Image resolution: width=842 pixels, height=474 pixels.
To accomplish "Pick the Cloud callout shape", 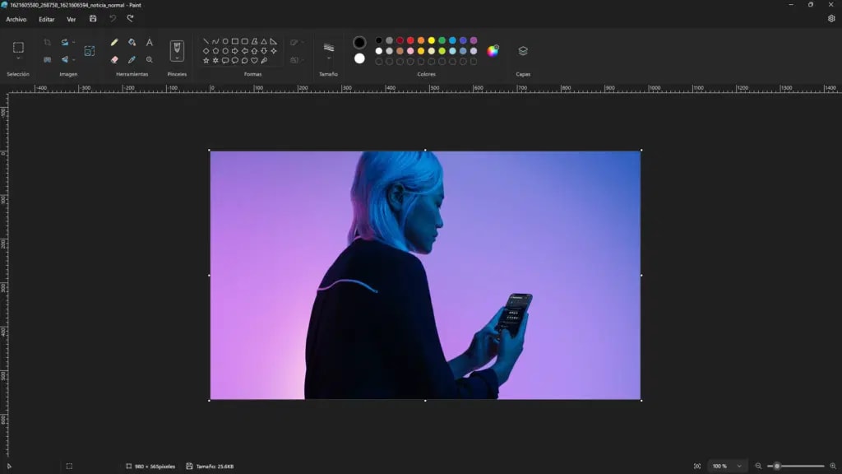I will tap(244, 61).
